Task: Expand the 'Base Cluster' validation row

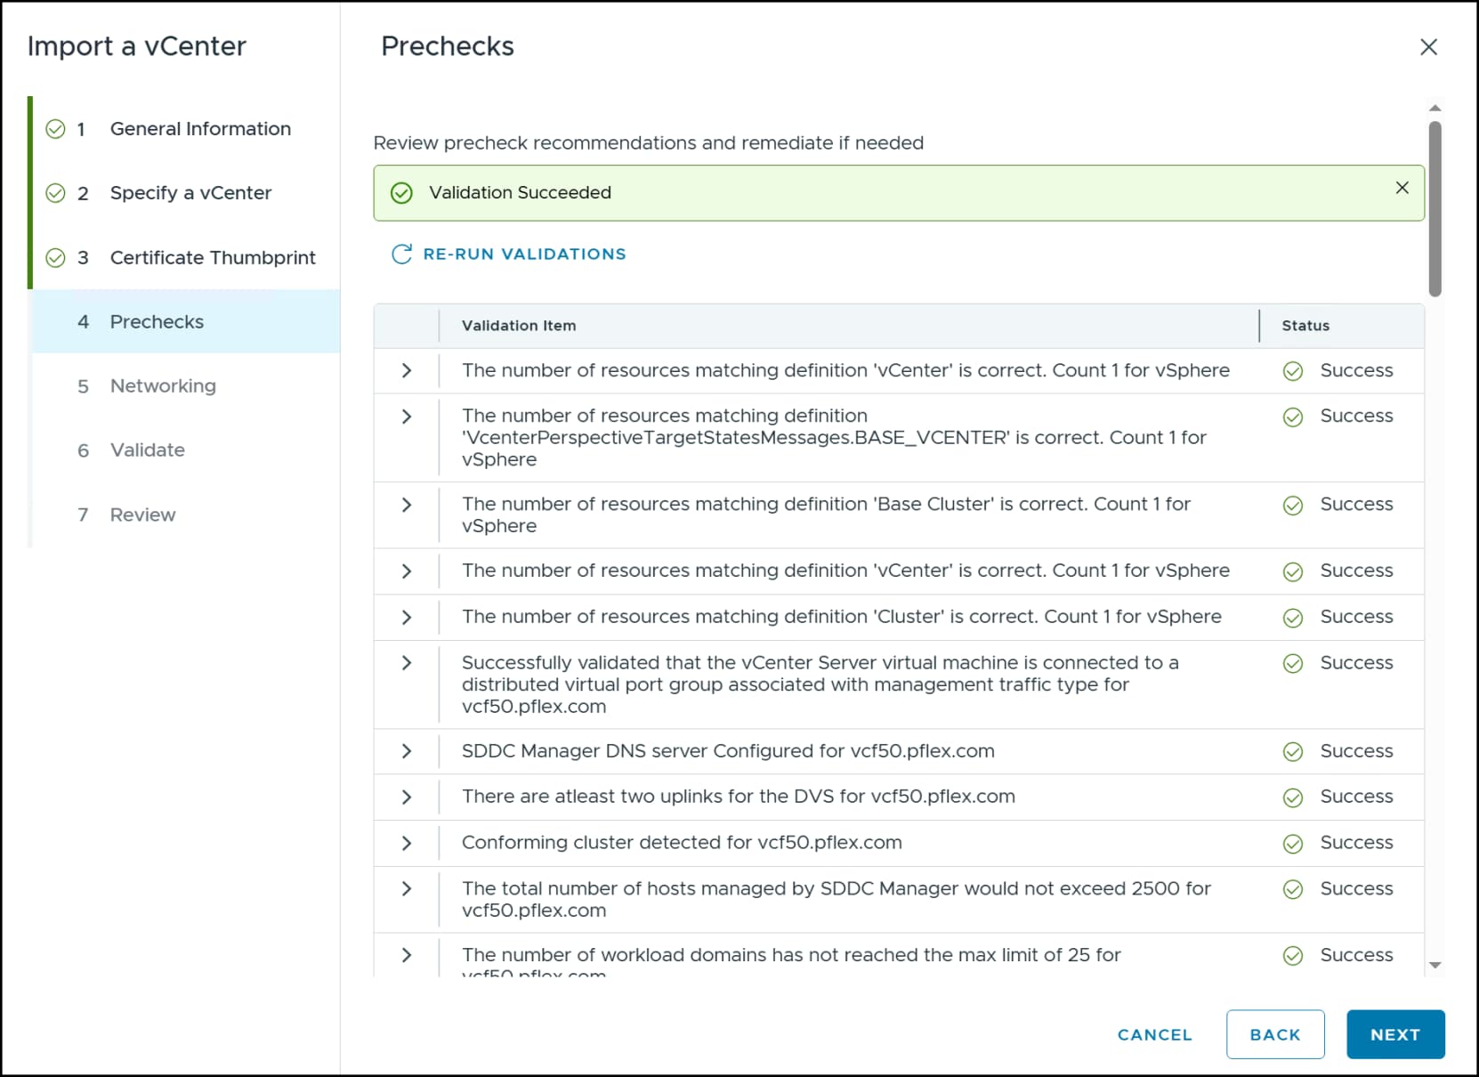Action: tap(407, 505)
